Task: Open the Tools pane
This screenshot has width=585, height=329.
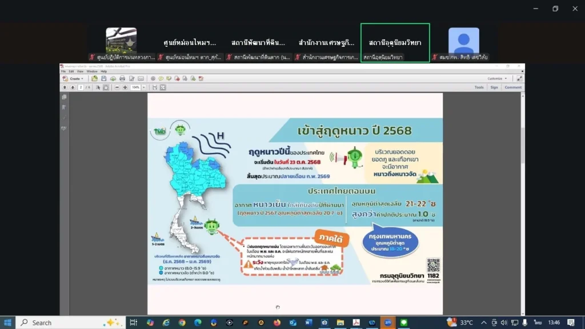Action: (x=479, y=87)
